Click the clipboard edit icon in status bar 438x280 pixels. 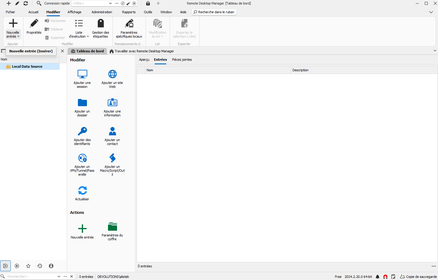pos(393,277)
